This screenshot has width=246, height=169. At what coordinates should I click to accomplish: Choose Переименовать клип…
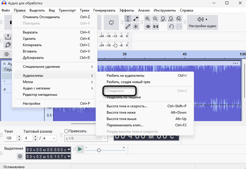pos(145,125)
